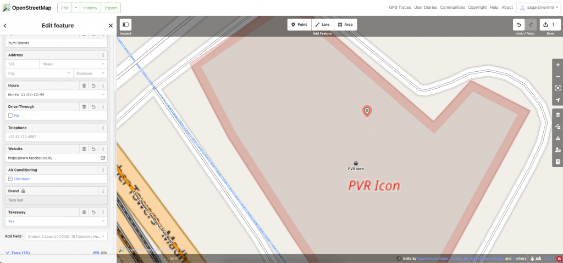Select the Point add-feature tool

click(299, 25)
